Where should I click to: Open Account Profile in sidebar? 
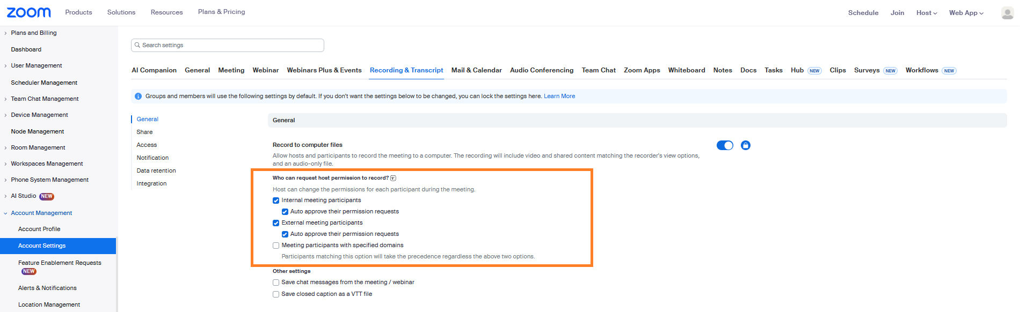coord(39,229)
